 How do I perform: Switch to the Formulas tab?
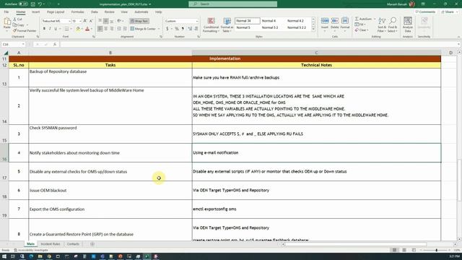pos(77,12)
